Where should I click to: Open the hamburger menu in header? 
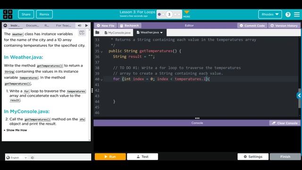click(297, 15)
